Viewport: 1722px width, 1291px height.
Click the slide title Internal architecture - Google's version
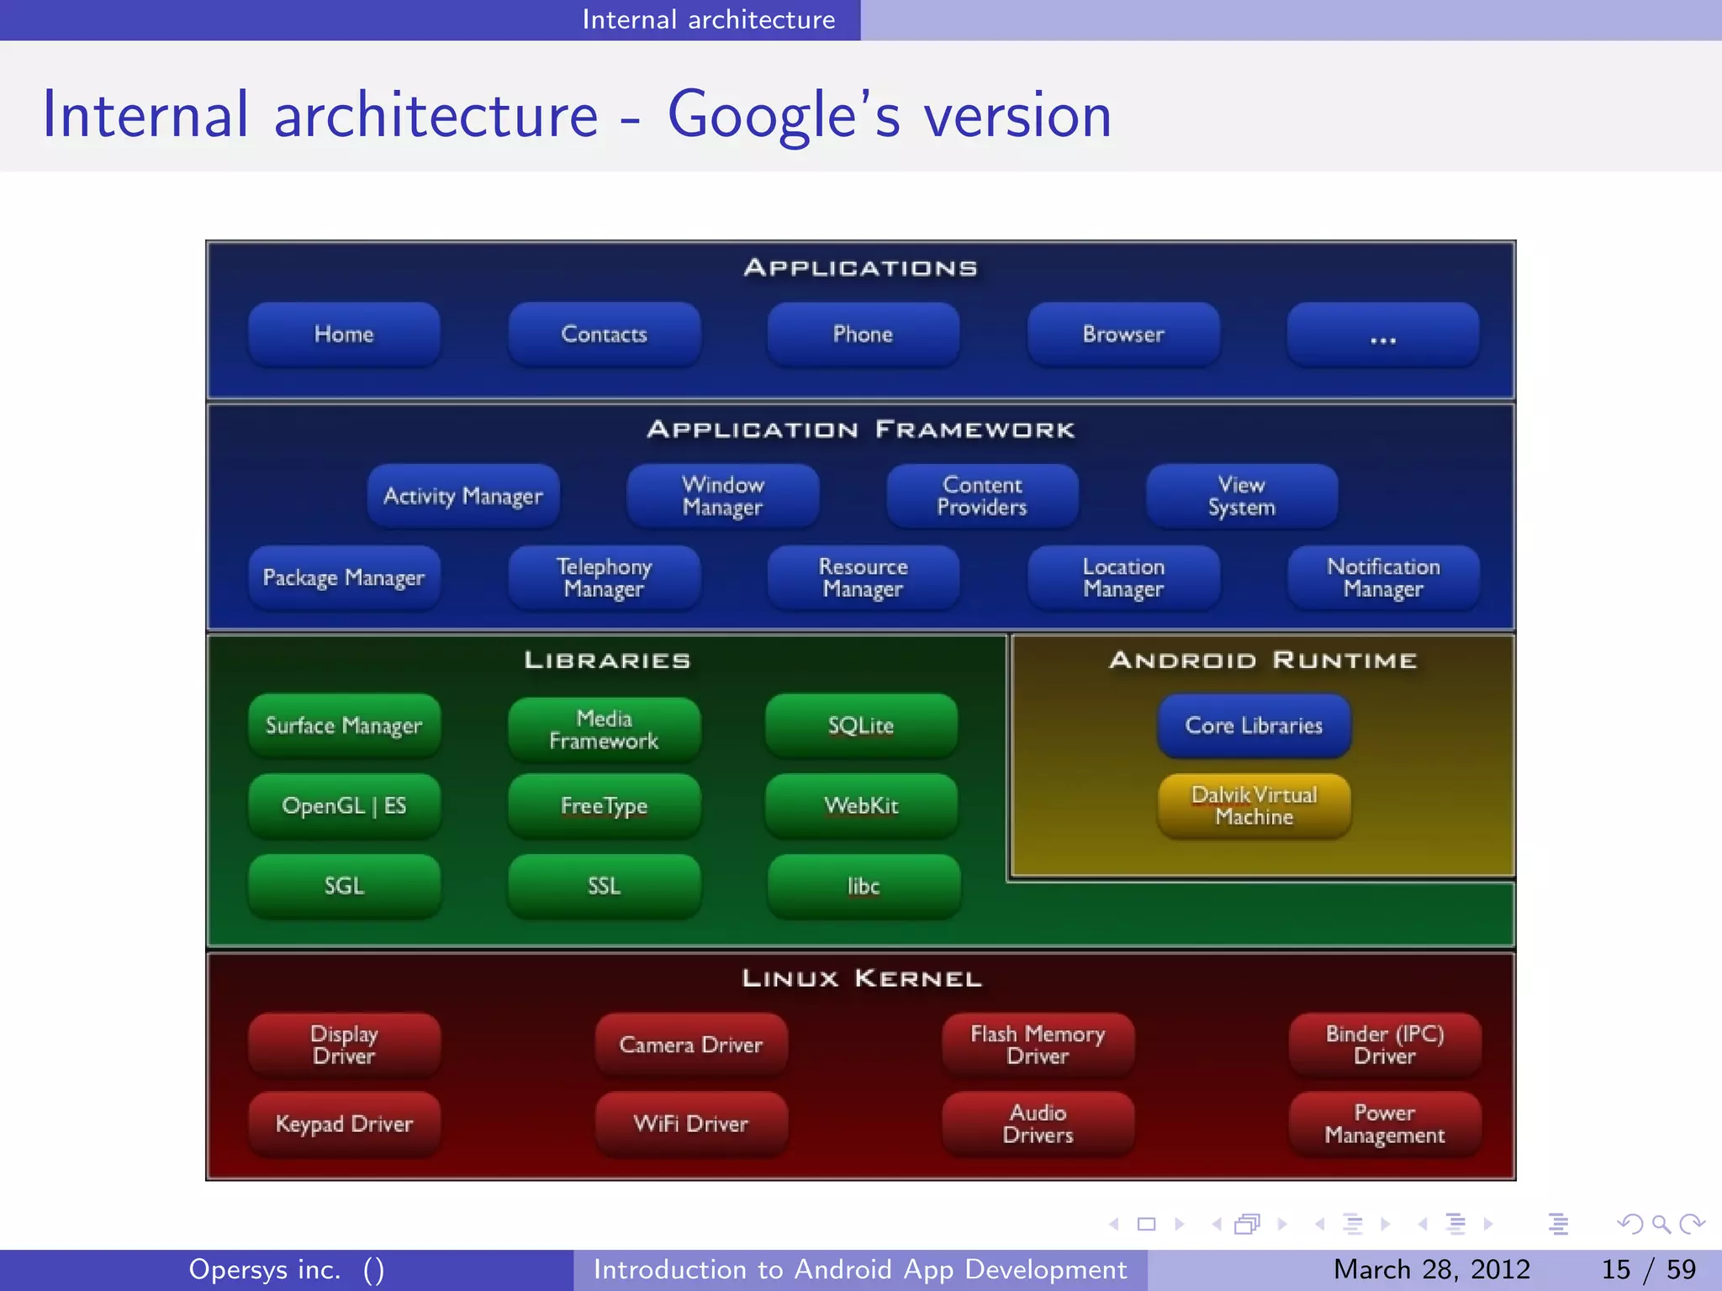(x=577, y=114)
